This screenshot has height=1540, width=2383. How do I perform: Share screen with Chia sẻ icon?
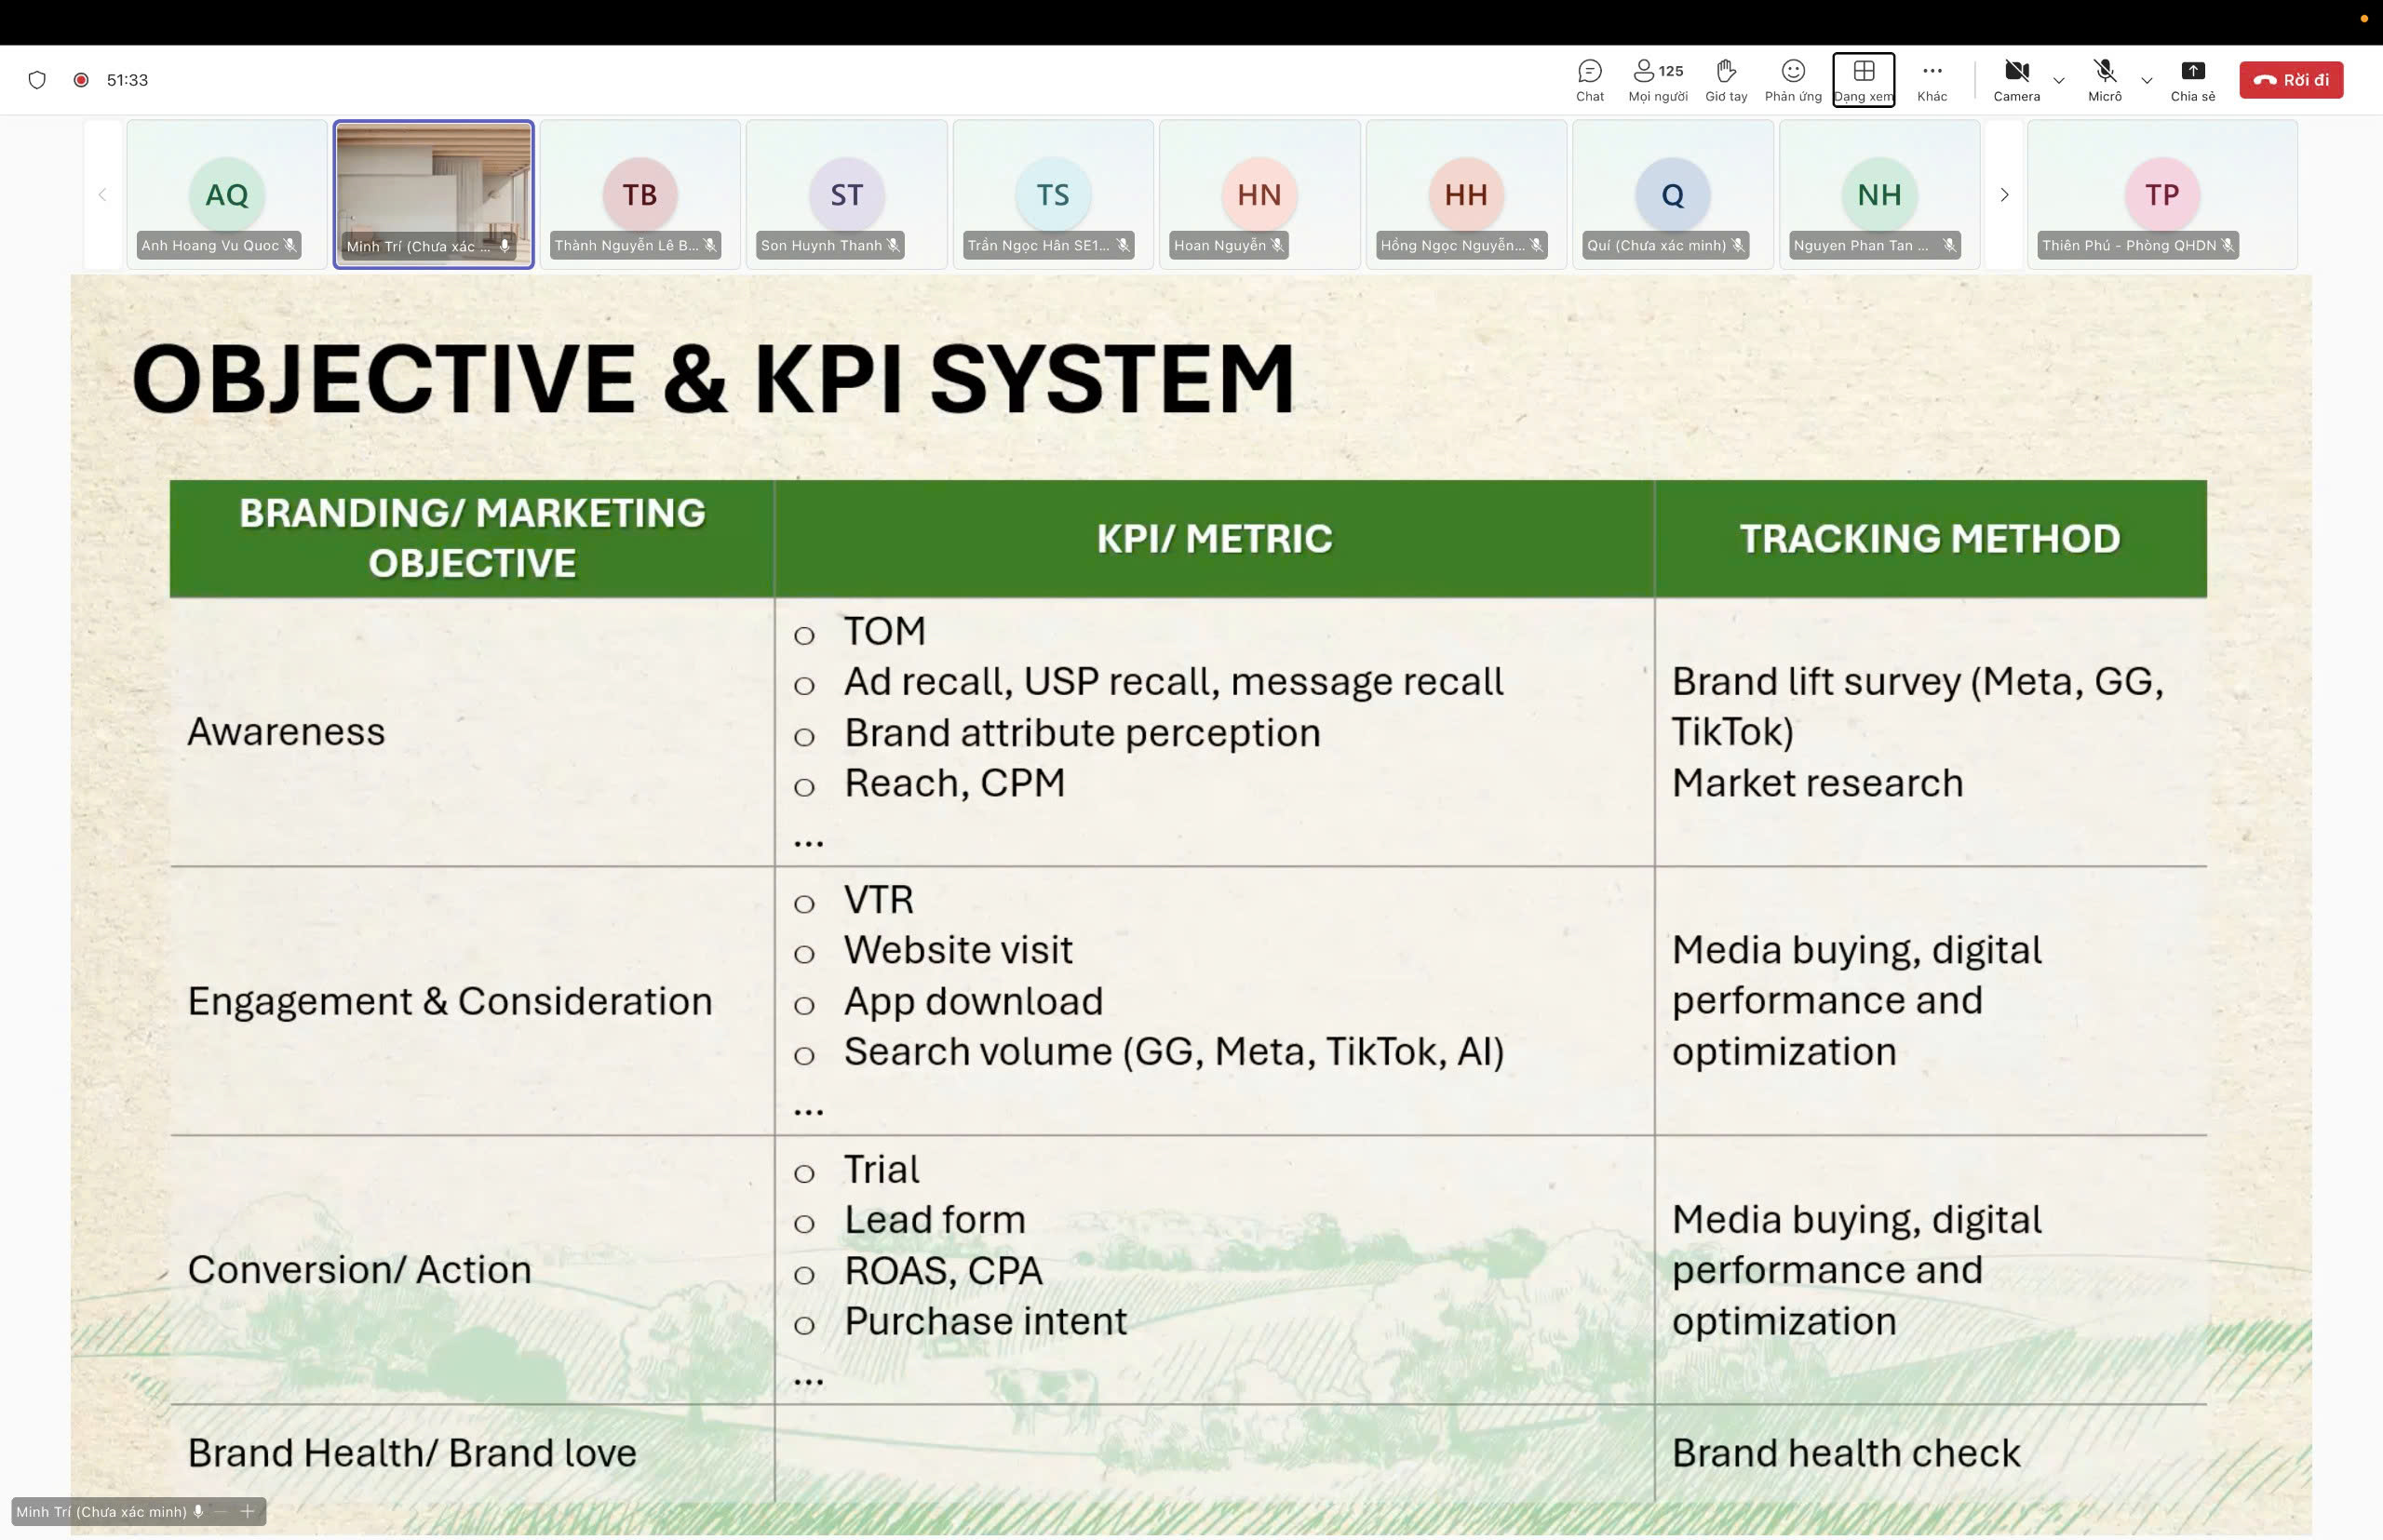pos(2192,79)
